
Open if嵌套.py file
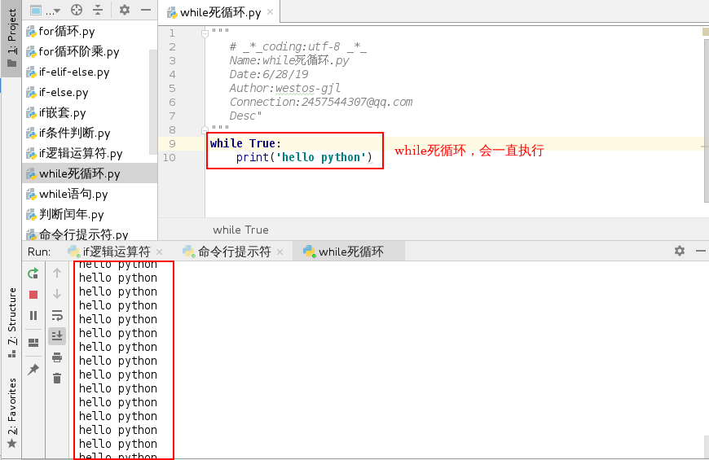(x=56, y=112)
